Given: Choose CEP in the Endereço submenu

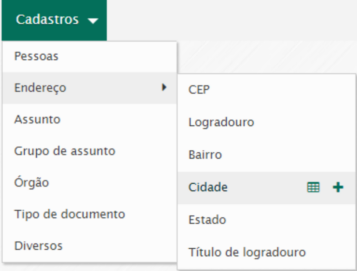Looking at the screenshot, I should (199, 90).
